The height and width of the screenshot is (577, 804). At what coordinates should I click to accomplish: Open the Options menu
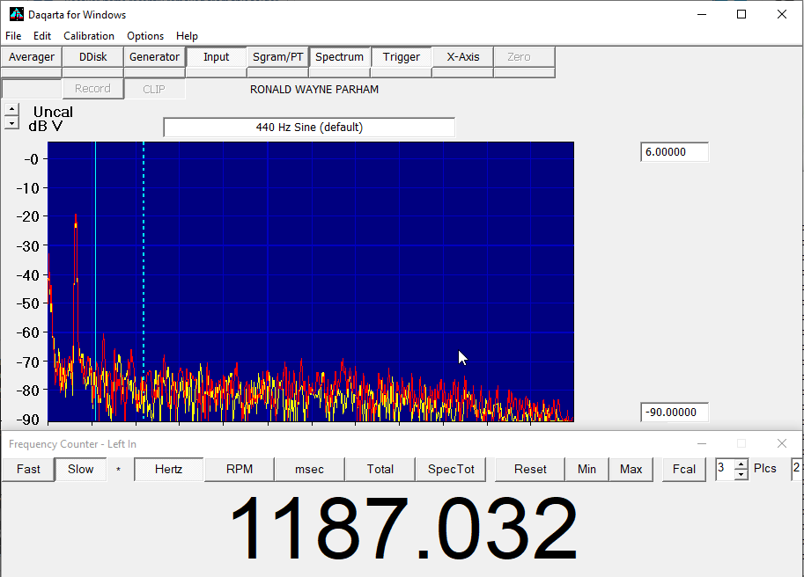(145, 36)
